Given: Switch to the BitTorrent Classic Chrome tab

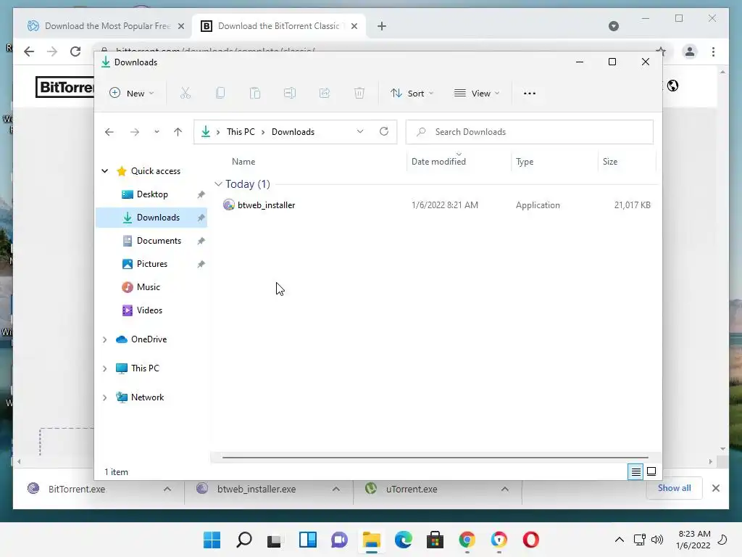Looking at the screenshot, I should point(279,26).
